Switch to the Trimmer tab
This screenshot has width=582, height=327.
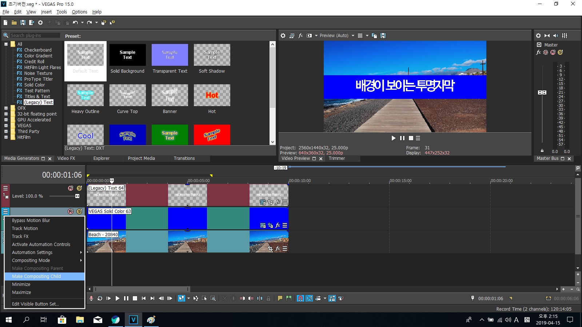pos(337,158)
